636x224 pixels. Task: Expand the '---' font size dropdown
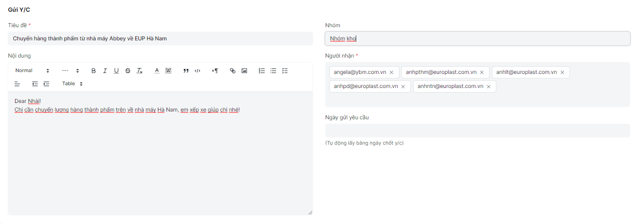pyautogui.click(x=71, y=71)
